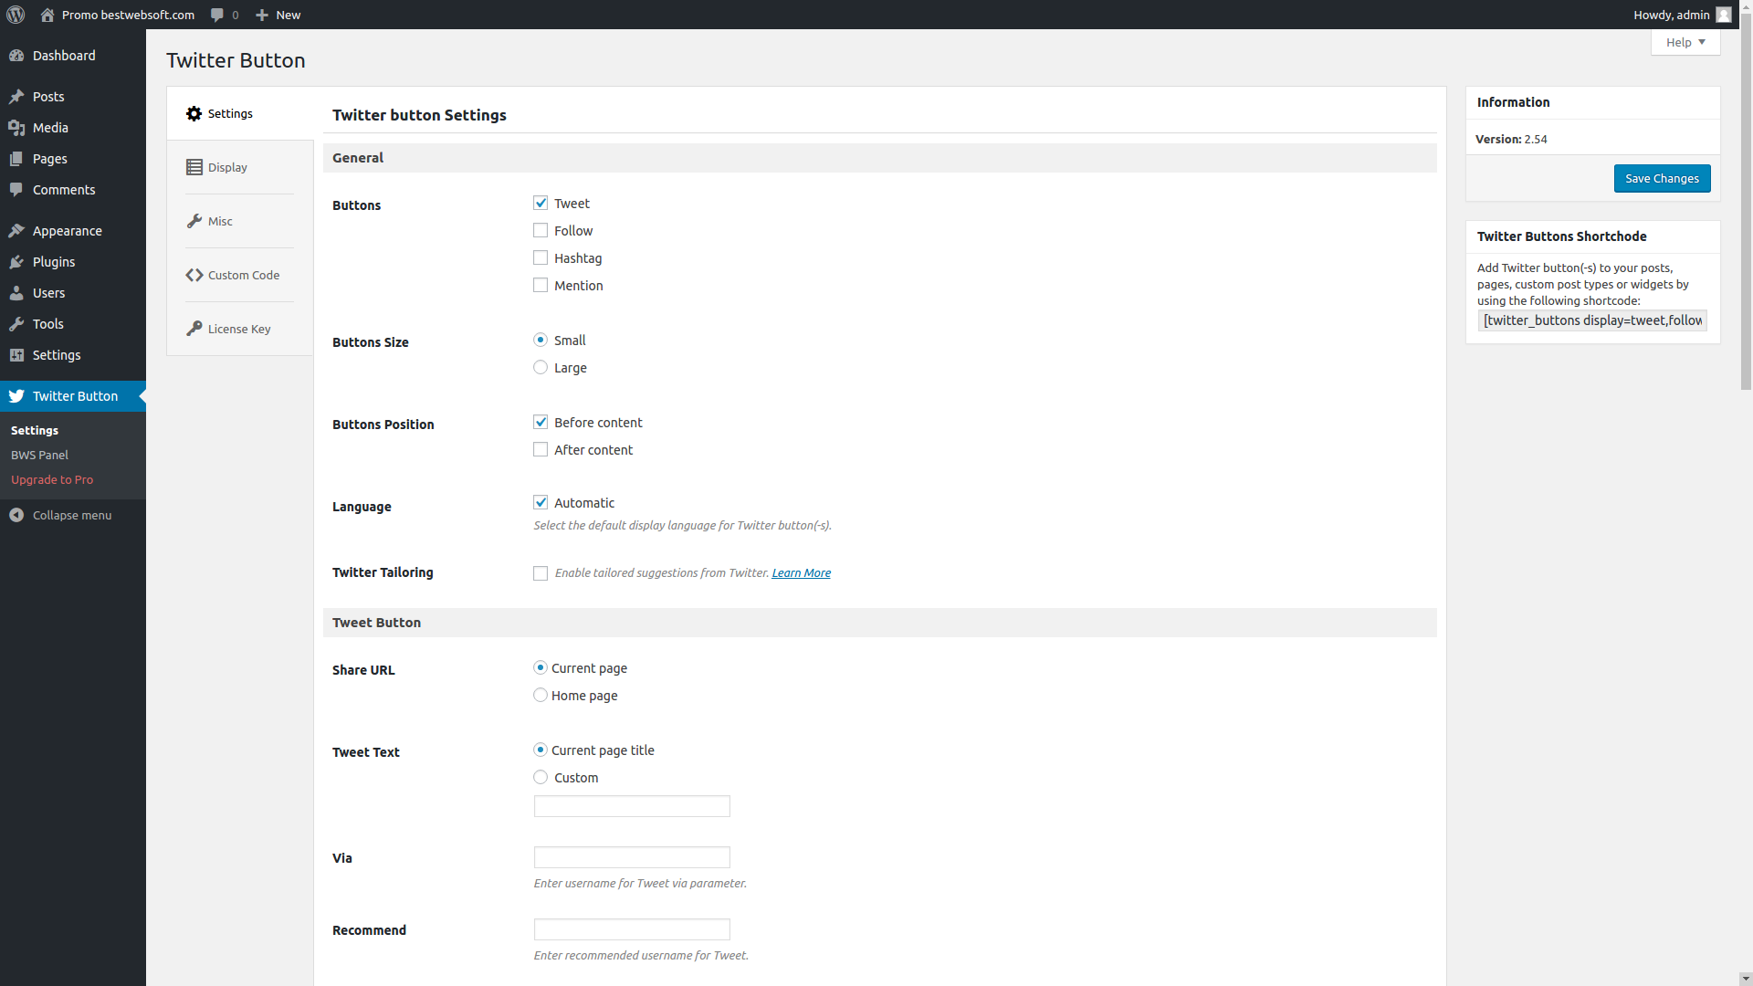1753x986 pixels.
Task: Open the Learn More link
Action: click(801, 573)
